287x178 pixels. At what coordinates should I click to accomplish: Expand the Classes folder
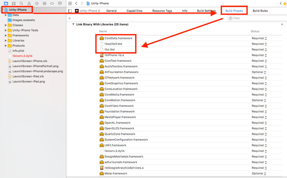[x=6, y=25]
